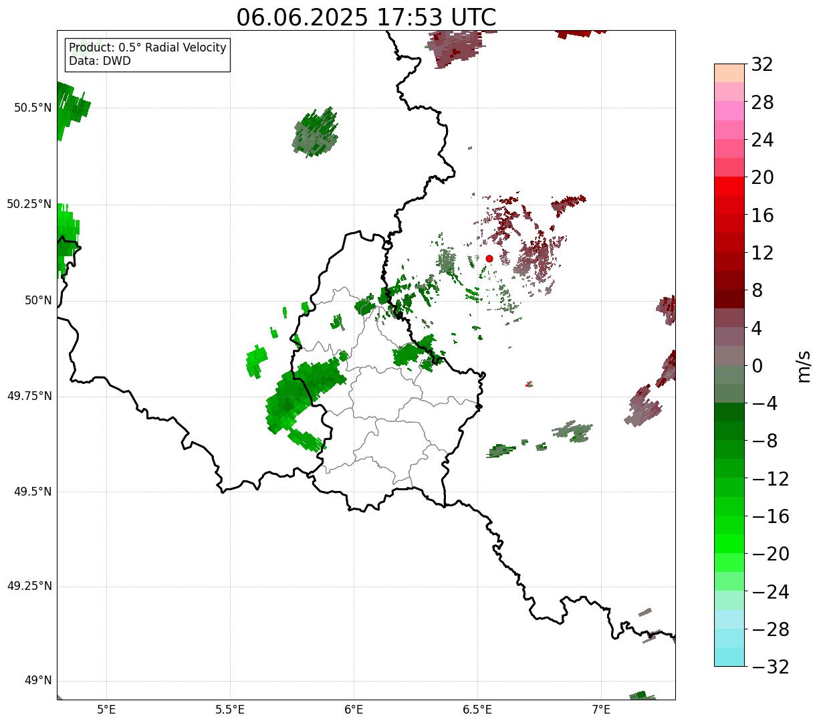This screenshot has width=819, height=723.
Task: Click the darkest maroon colorbar band above 6
Action: [729, 299]
